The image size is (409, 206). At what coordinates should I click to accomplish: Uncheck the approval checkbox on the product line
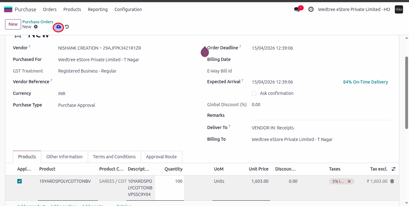[20, 181]
